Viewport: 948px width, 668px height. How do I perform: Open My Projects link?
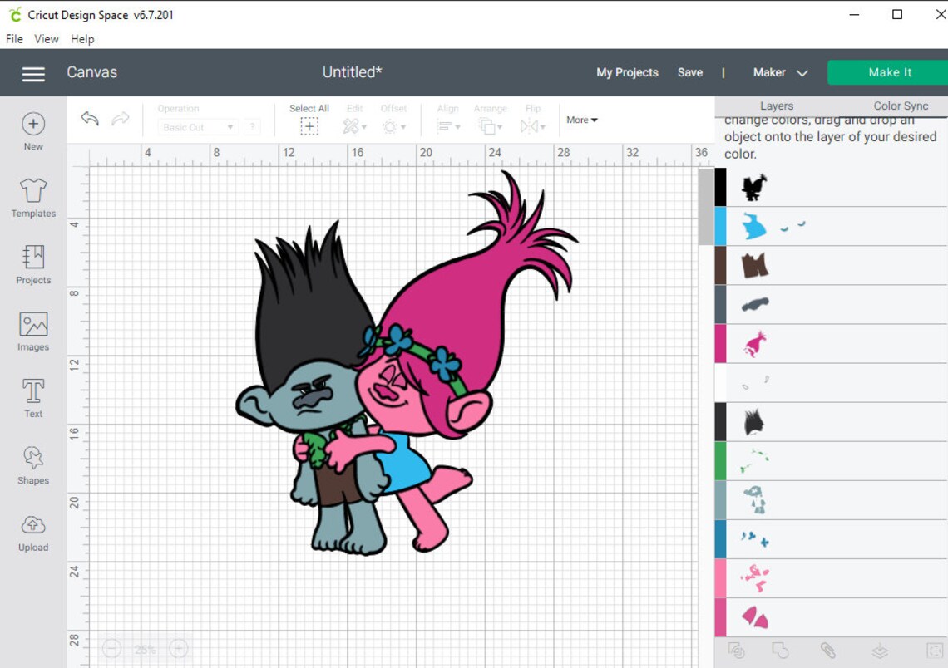(627, 72)
